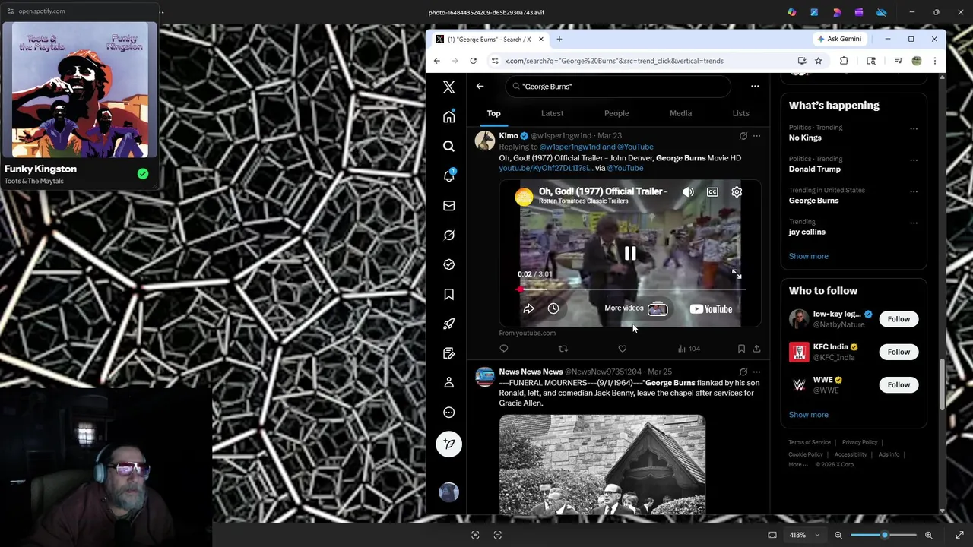Click Show more under Who to follow
973x547 pixels.
(x=808, y=415)
